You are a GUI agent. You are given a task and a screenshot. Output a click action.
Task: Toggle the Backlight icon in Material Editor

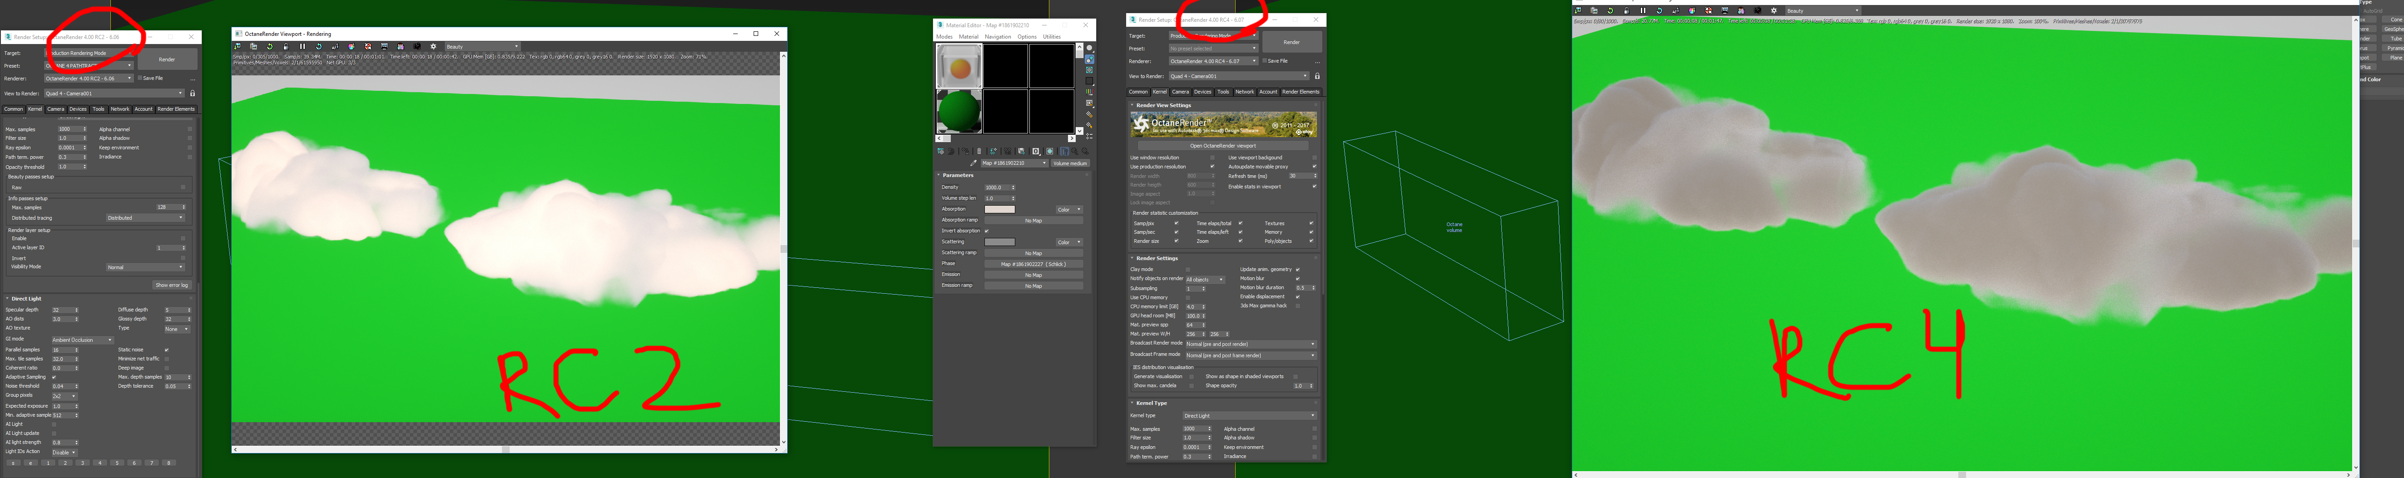(1089, 59)
